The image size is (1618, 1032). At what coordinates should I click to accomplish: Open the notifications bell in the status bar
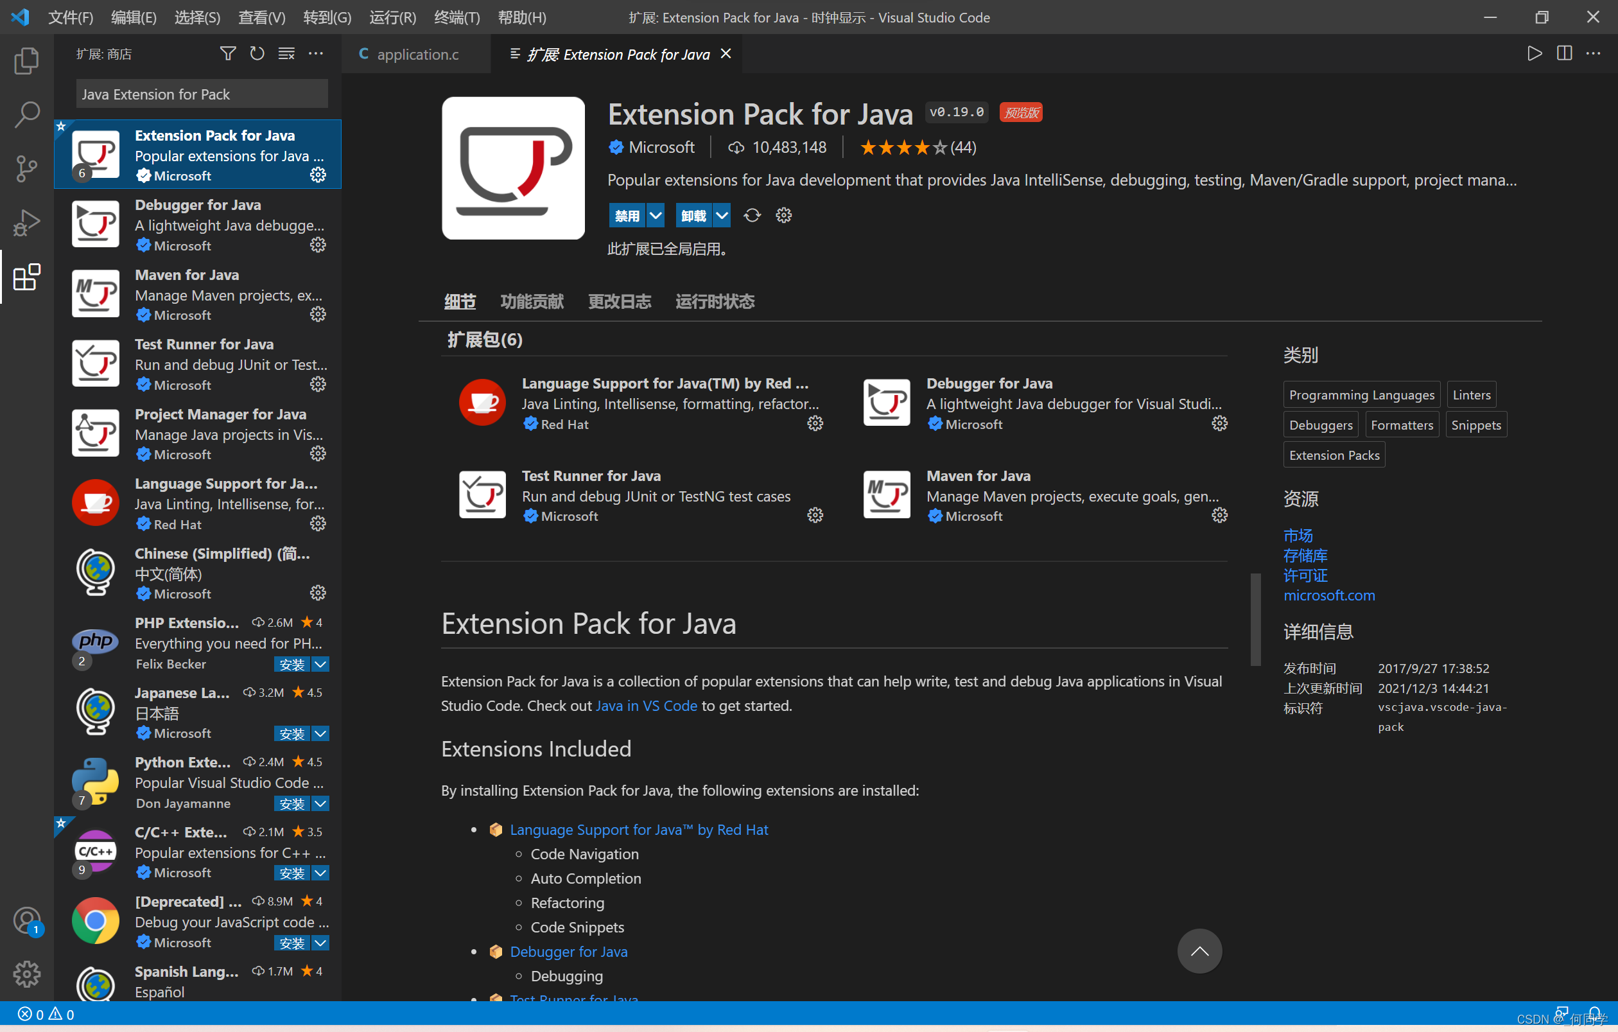click(1595, 1014)
